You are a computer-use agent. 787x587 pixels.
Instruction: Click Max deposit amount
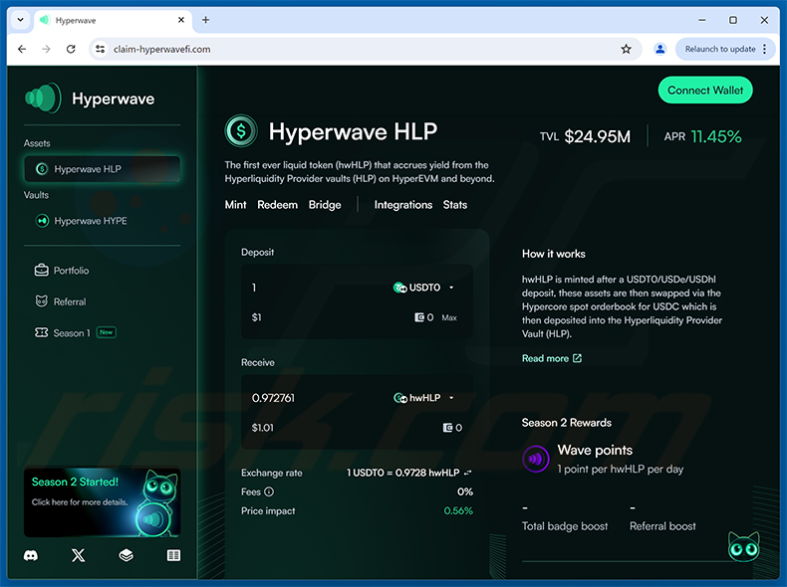449,317
